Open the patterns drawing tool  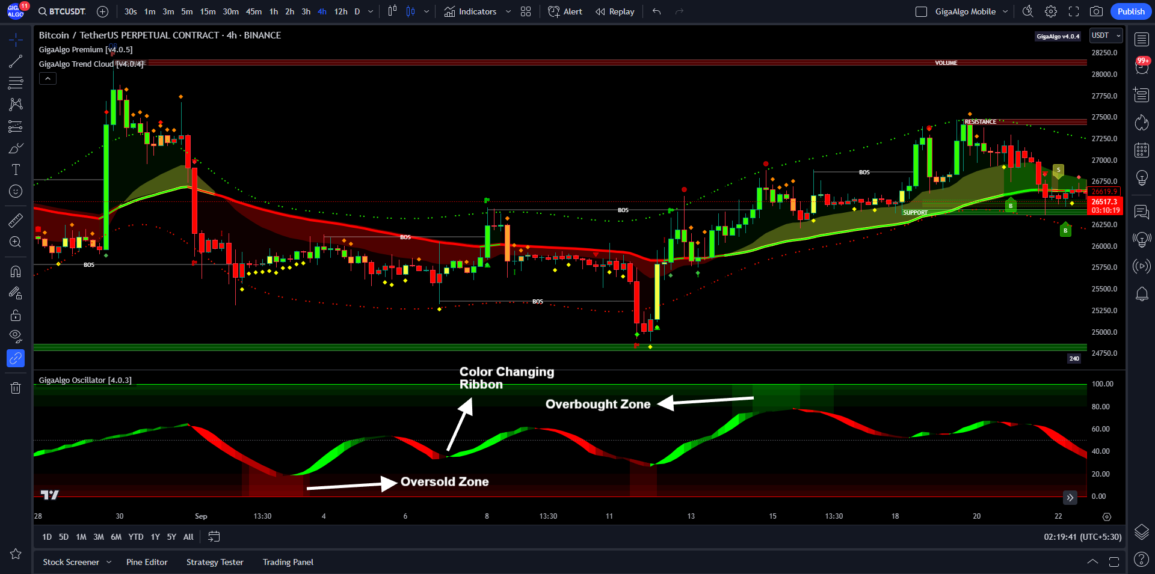pyautogui.click(x=16, y=105)
